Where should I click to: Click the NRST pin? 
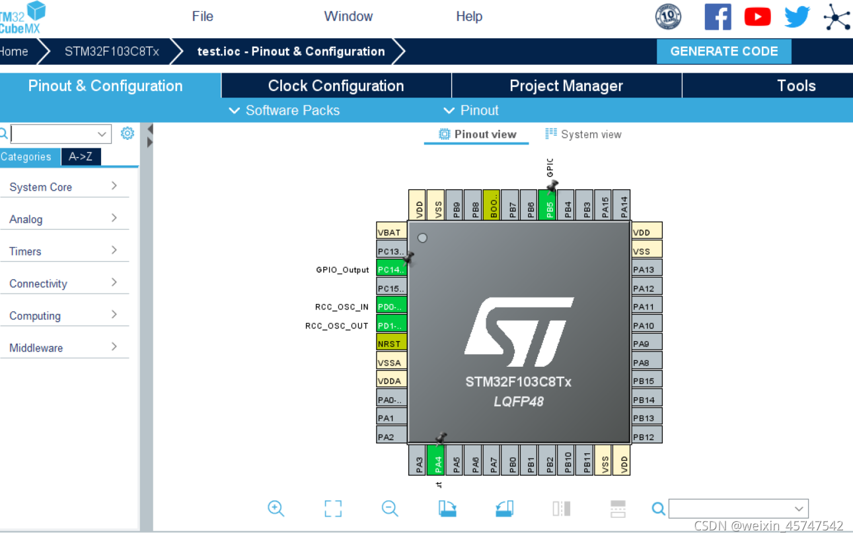tap(391, 343)
